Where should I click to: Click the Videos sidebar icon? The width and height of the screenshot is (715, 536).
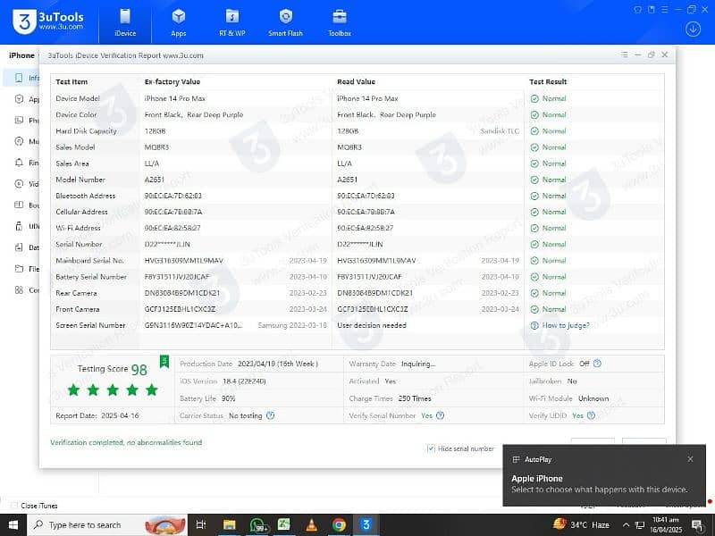(19, 184)
